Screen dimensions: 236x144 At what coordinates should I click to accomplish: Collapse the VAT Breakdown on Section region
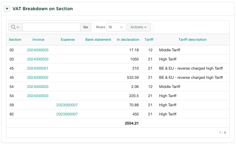tap(7, 9)
